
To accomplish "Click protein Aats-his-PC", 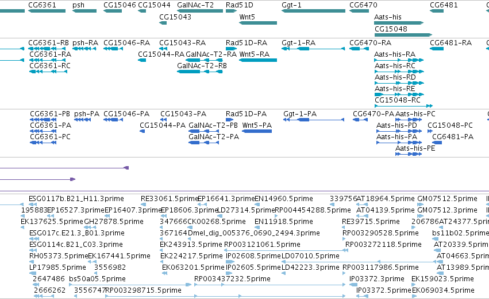I will [x=415, y=114].
